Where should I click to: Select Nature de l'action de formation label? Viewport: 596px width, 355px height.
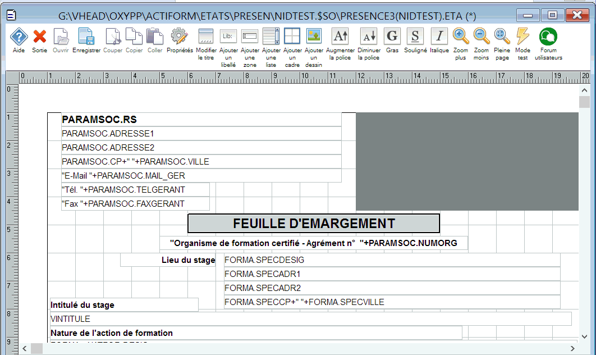point(256,333)
